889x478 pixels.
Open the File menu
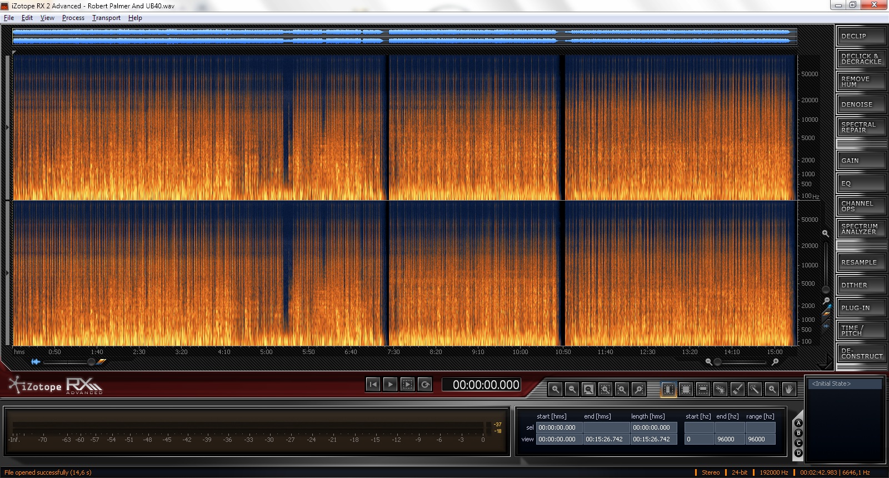coord(9,18)
